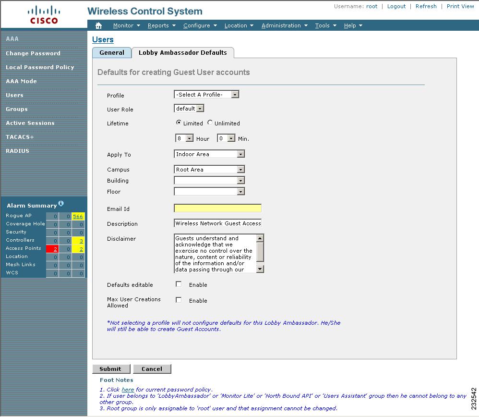The image size is (479, 417).
Task: Click the Description text field
Action: (217, 223)
